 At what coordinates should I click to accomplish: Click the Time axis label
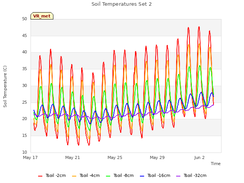pos(216,164)
